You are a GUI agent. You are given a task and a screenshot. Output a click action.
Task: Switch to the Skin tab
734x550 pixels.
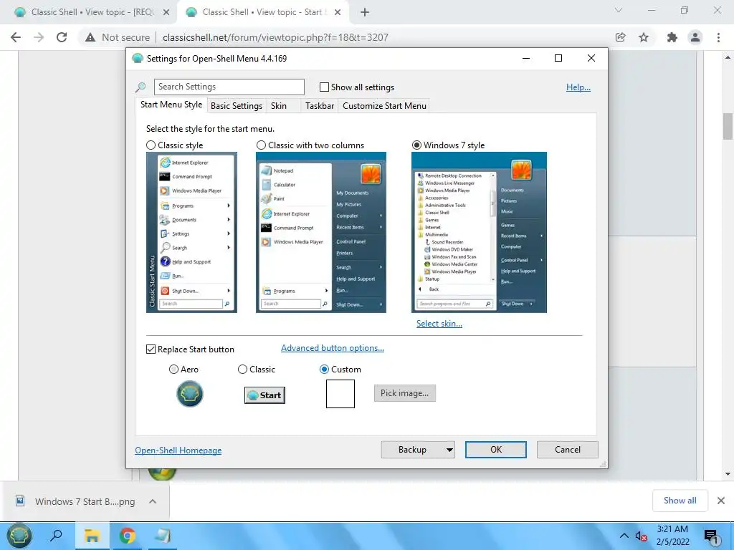279,106
